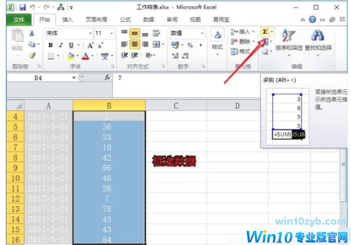The height and width of the screenshot is (245, 351).
Task: Toggle Underline formatting
Action: (x=71, y=46)
